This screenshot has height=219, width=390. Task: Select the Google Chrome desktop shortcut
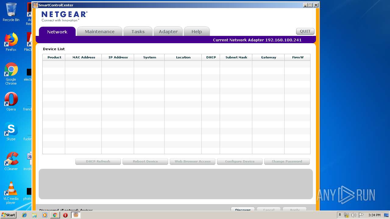coord(11,74)
